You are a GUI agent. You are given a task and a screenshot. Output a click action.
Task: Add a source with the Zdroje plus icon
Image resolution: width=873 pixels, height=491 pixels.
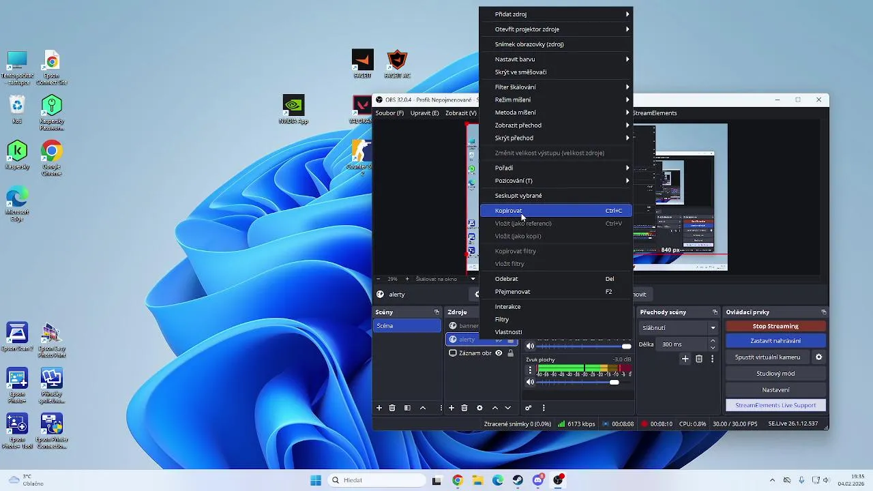click(x=451, y=408)
